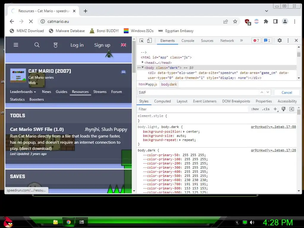Open the game's Streams section
Image resolution: width=304 pixels, height=228 pixels.
pos(100,92)
